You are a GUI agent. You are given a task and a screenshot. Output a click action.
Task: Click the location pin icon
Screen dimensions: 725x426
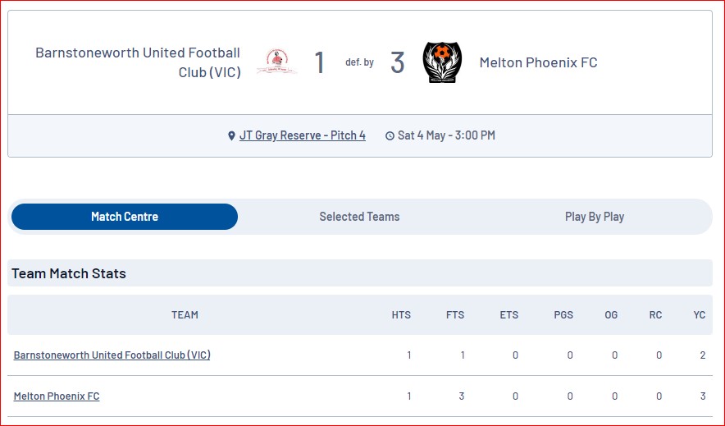(x=231, y=135)
